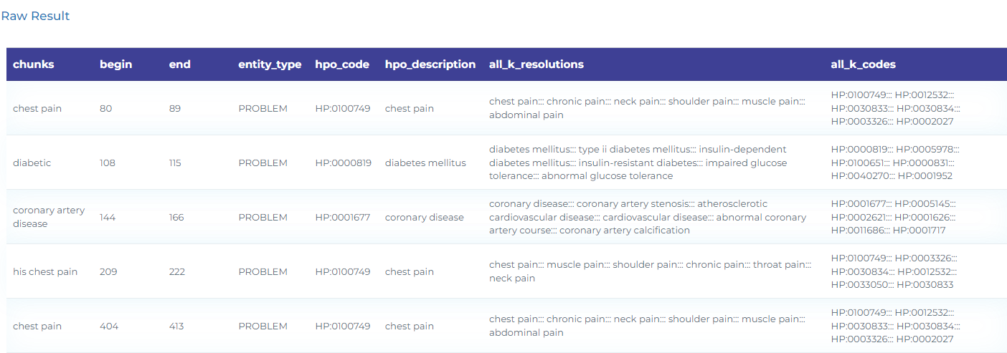Image resolution: width=1007 pixels, height=353 pixels.
Task: Click the Raw Result heading link
Action: point(35,16)
